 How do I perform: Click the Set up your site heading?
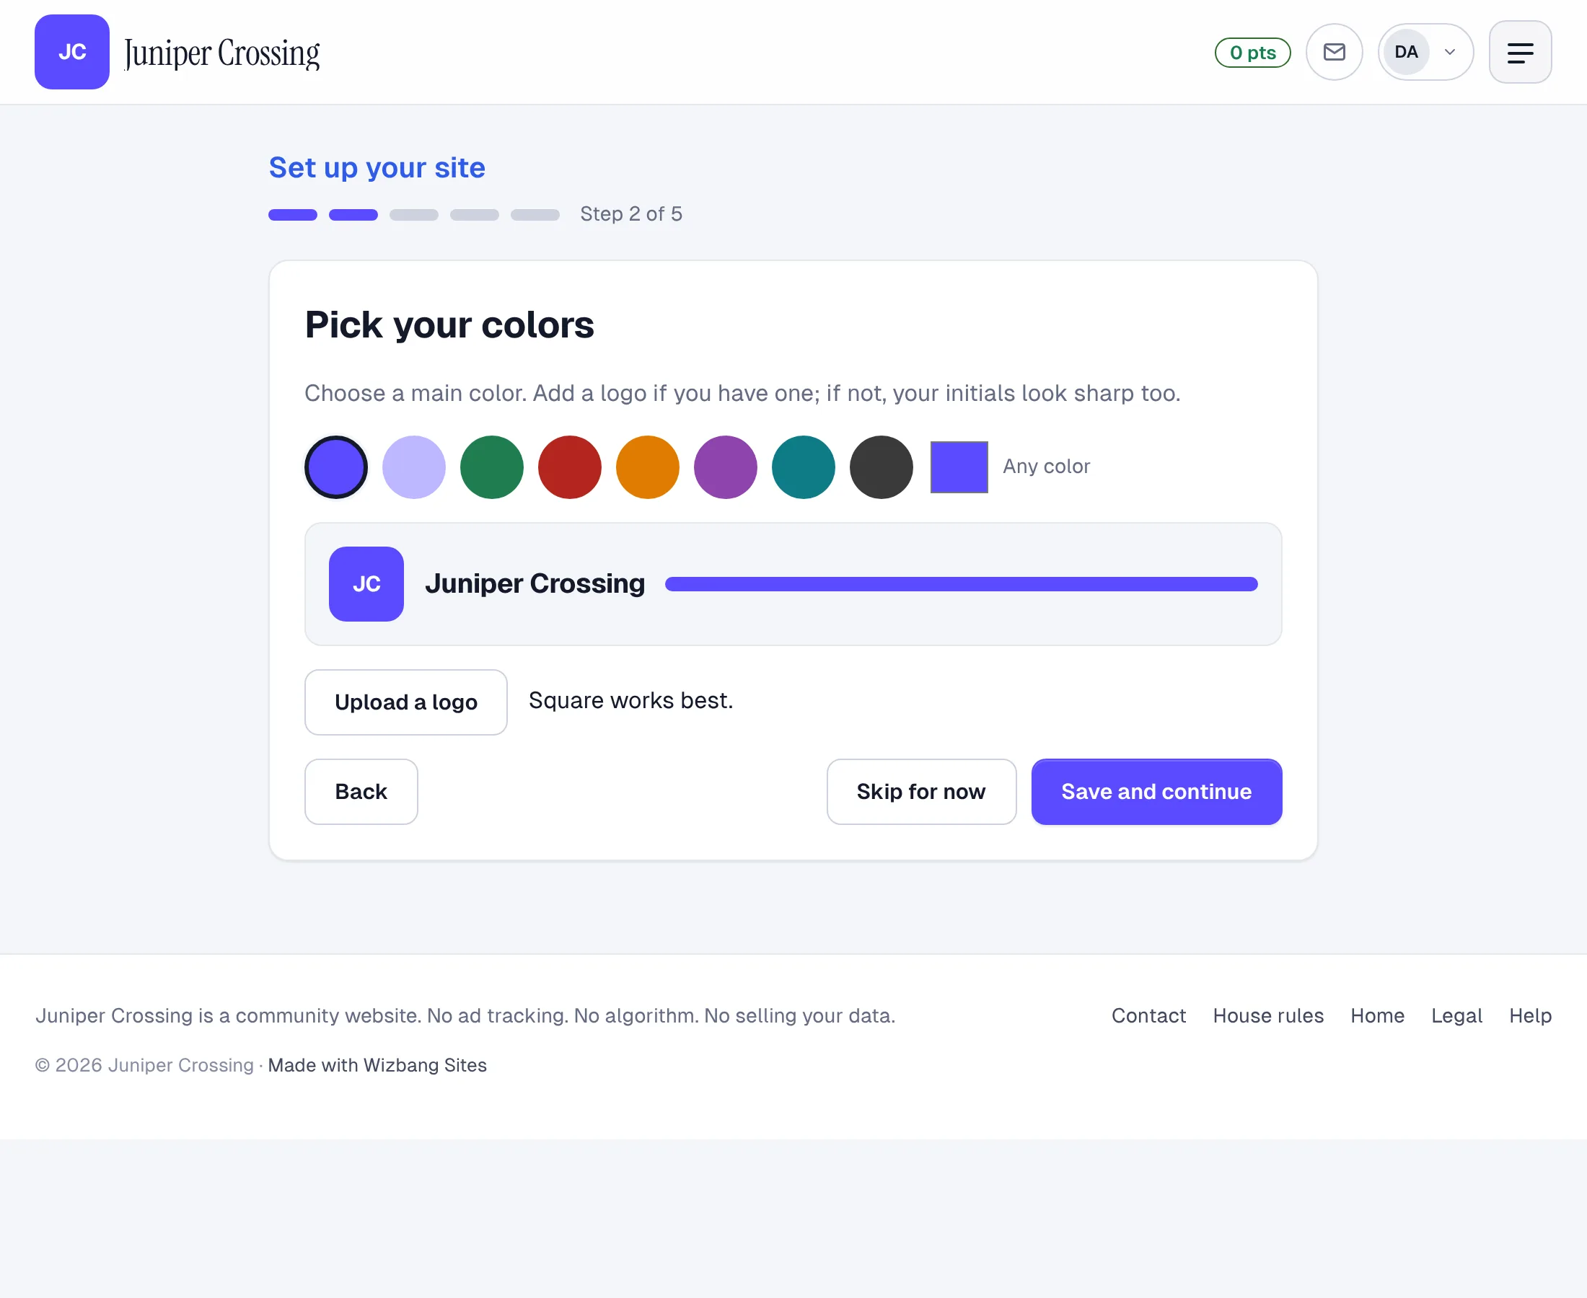click(x=377, y=167)
